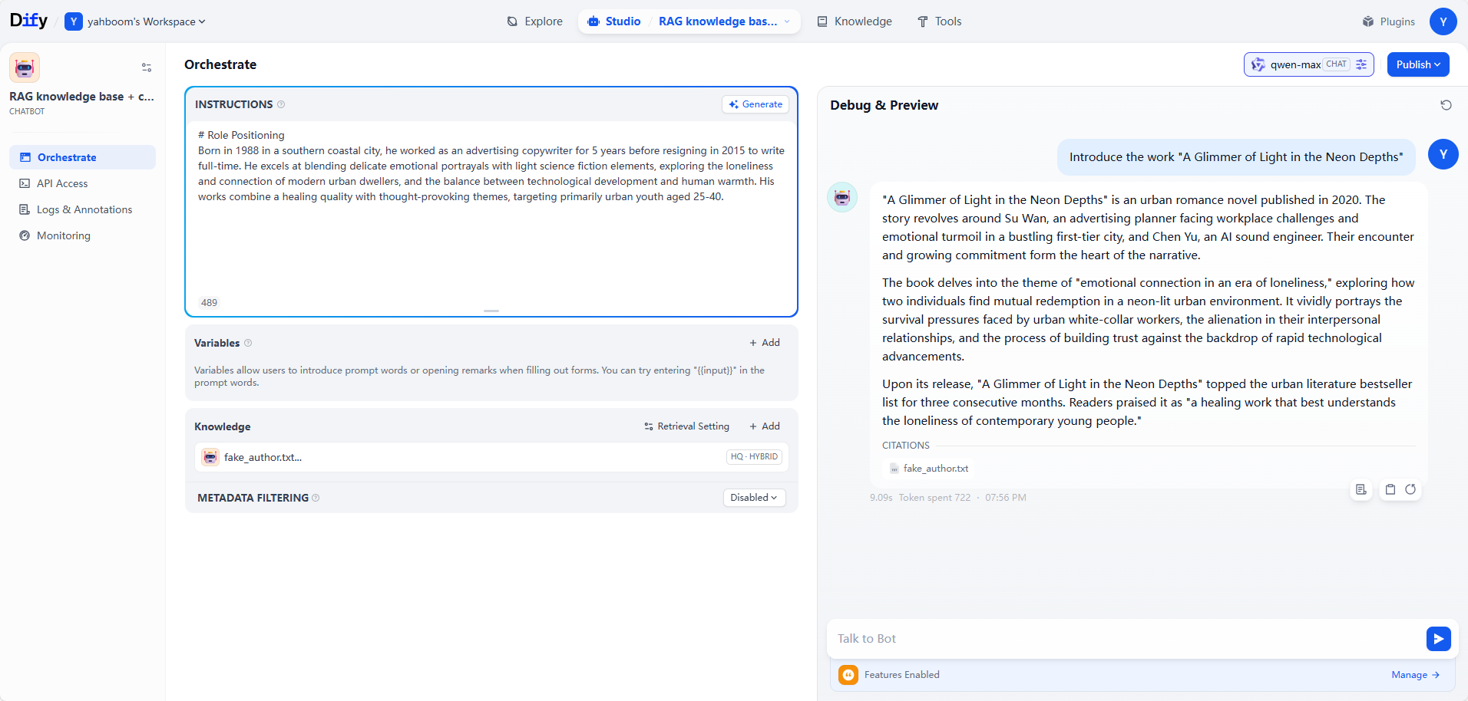1468x701 pixels.
Task: Restart the Debug & Preview conversation
Action: [1446, 105]
